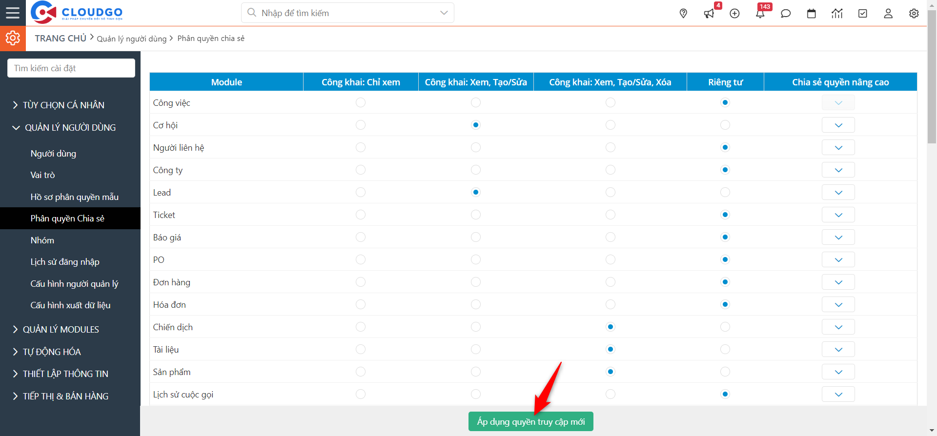Open Cấu hình xuất dữ liệu
The width and height of the screenshot is (937, 436).
(70, 305)
